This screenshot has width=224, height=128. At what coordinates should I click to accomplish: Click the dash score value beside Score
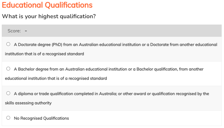click(x=26, y=31)
